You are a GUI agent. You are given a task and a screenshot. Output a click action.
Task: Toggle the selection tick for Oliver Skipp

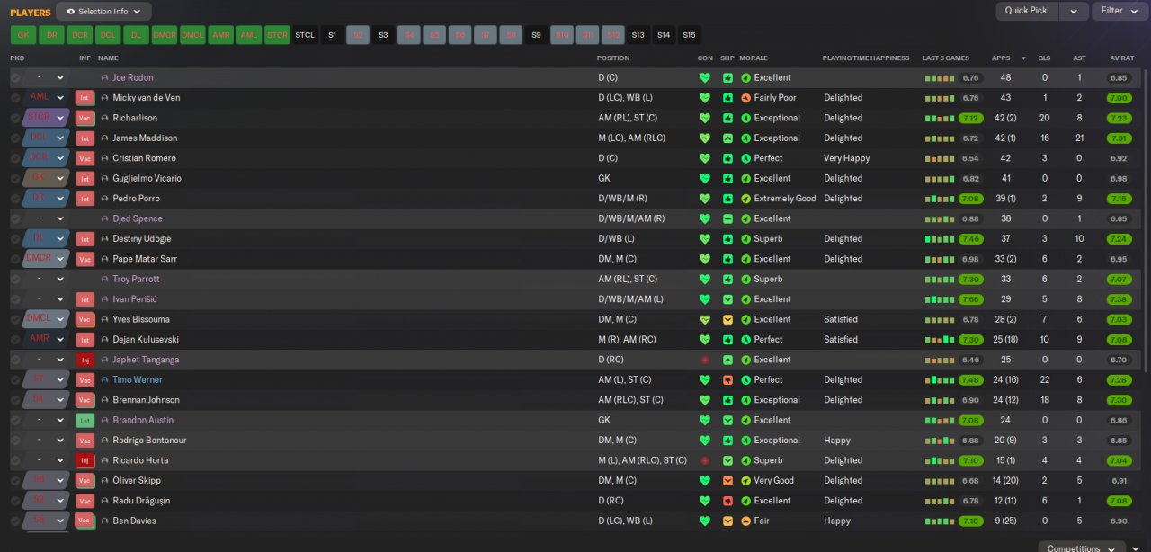15,480
